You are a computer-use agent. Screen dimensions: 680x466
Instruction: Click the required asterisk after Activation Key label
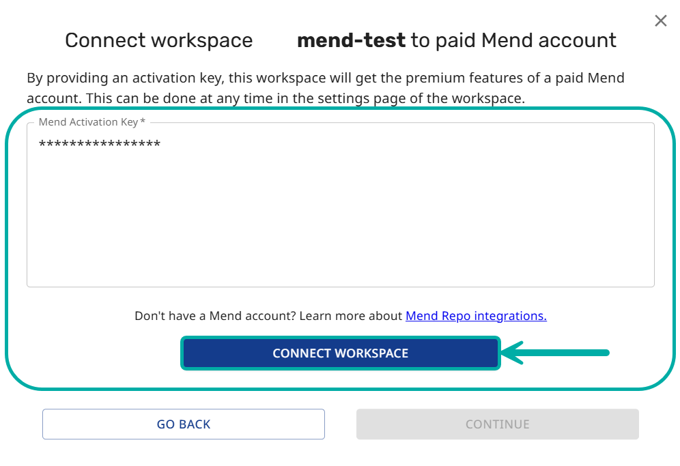[143, 122]
